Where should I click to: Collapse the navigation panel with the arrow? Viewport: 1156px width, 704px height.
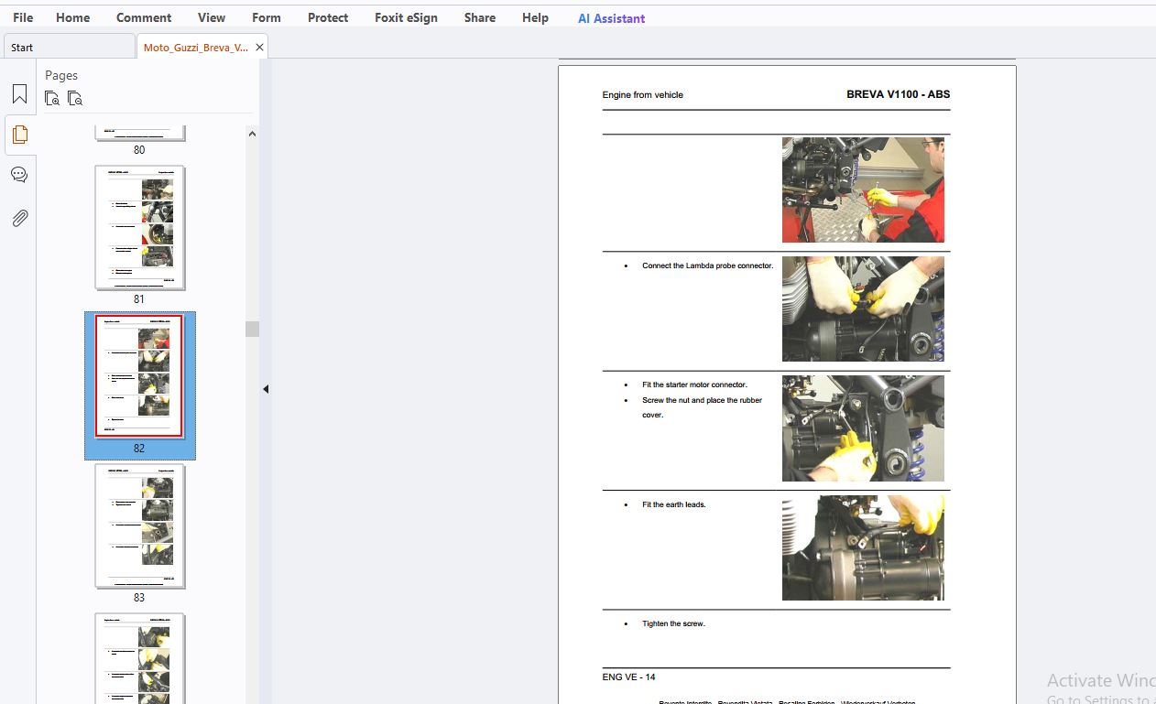click(266, 389)
